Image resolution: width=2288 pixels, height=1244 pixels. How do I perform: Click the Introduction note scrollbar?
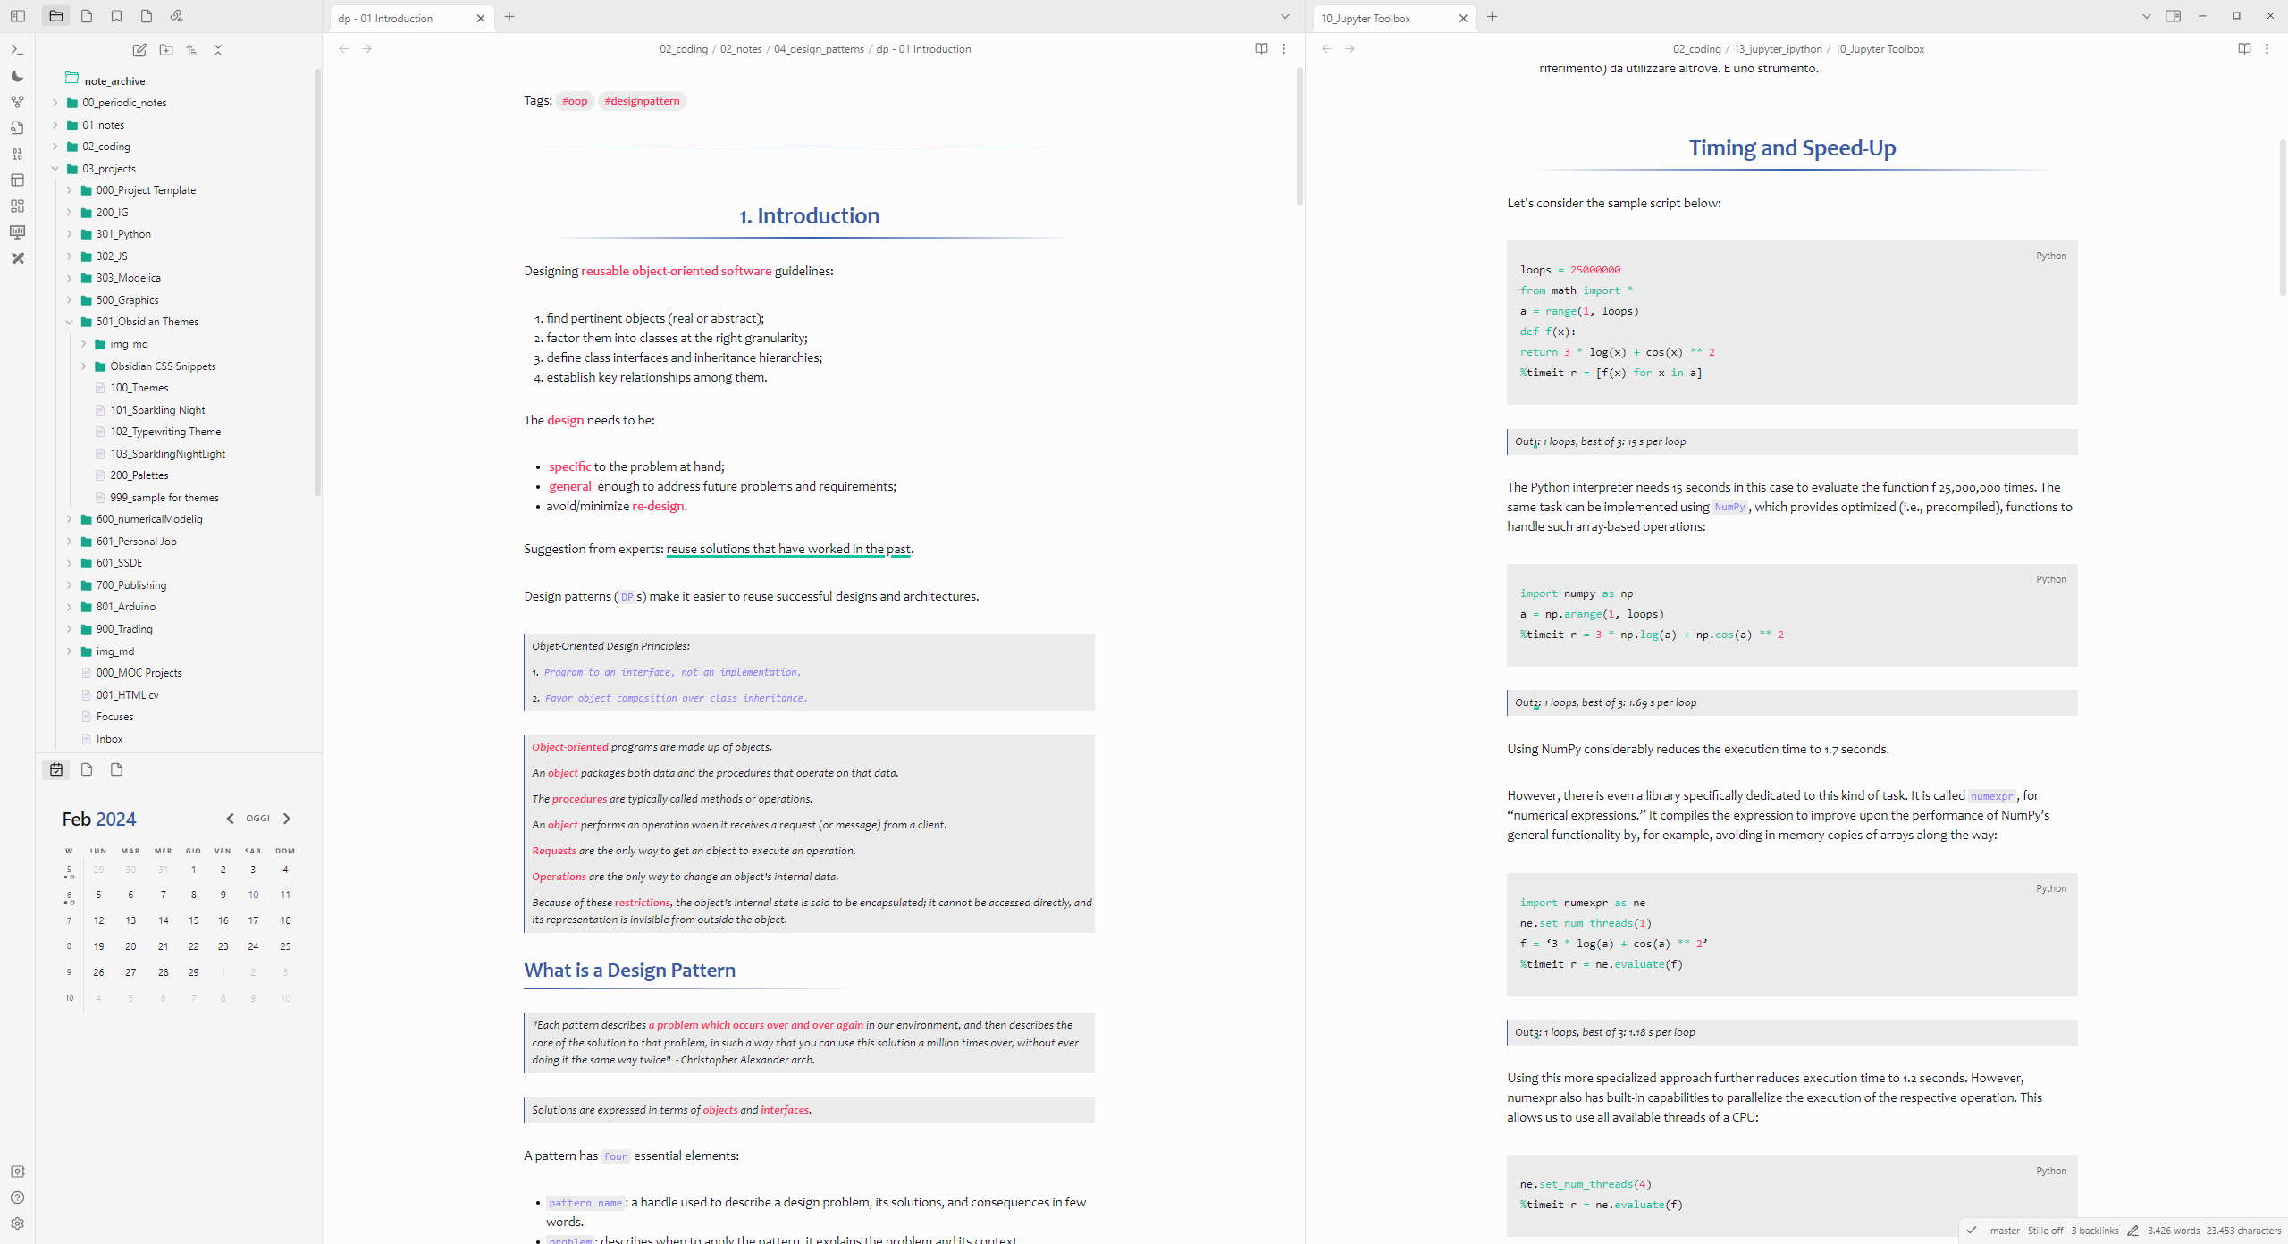1299,137
